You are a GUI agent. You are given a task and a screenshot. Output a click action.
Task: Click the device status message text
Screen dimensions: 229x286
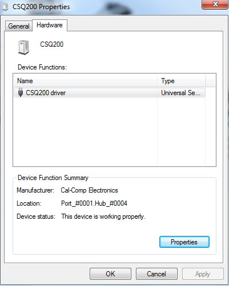click(103, 216)
